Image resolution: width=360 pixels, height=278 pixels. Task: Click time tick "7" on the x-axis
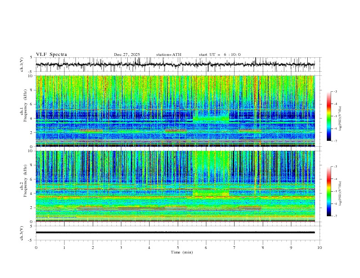(x=235, y=248)
